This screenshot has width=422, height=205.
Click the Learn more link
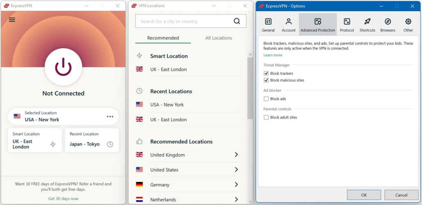click(273, 55)
